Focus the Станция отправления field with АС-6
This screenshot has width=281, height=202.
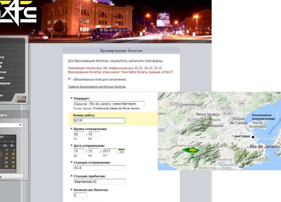(99, 168)
